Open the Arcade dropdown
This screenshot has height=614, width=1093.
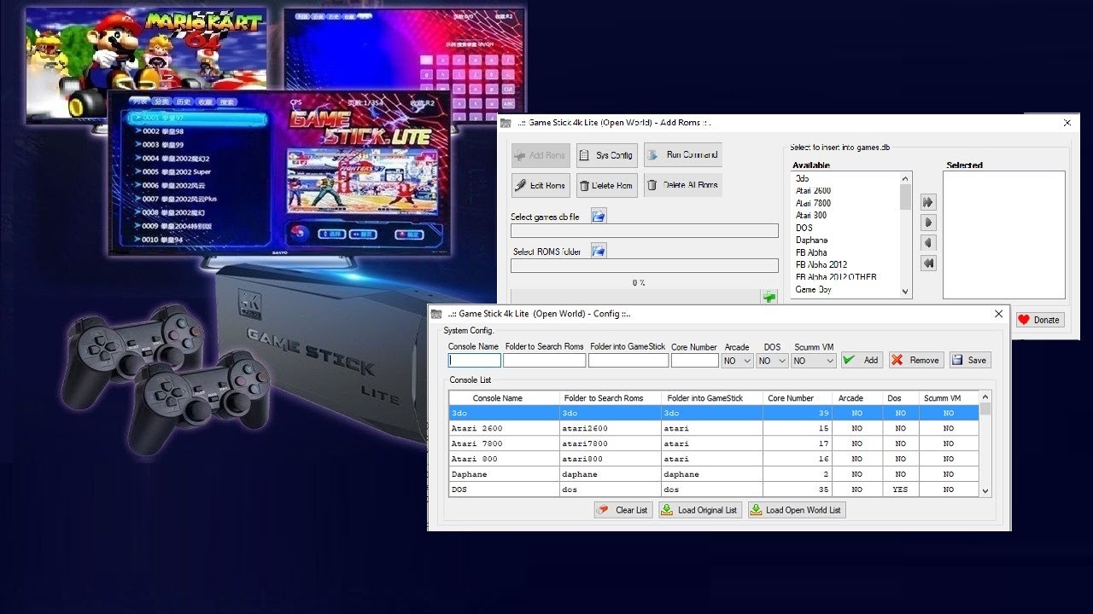point(737,361)
